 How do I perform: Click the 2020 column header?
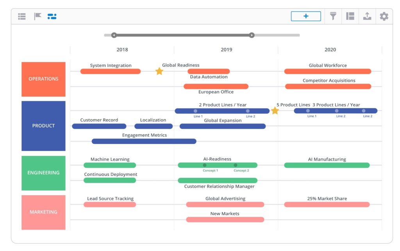pyautogui.click(x=330, y=49)
